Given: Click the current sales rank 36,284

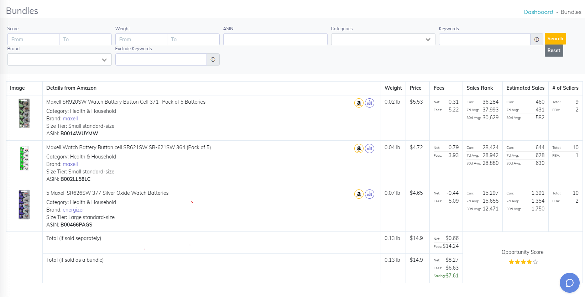Looking at the screenshot, I should [490, 102].
